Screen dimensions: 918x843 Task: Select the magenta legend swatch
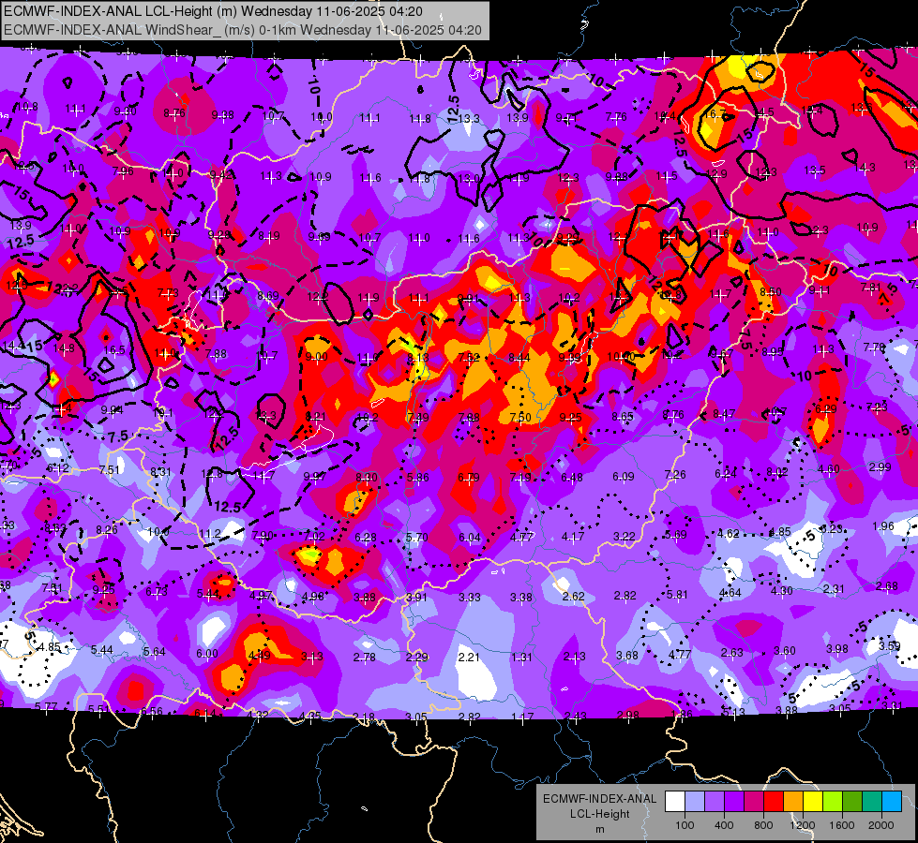[754, 802]
